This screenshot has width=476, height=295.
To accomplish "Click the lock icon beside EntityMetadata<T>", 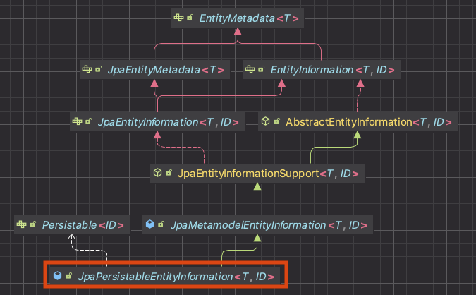I will (x=190, y=18).
